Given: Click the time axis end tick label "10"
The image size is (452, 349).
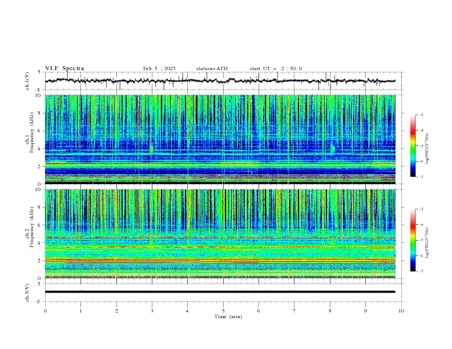Looking at the screenshot, I should pyautogui.click(x=401, y=311).
